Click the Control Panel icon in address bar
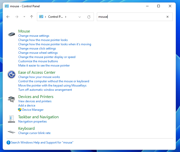This screenshot has width=180, height=152. point(41,16)
